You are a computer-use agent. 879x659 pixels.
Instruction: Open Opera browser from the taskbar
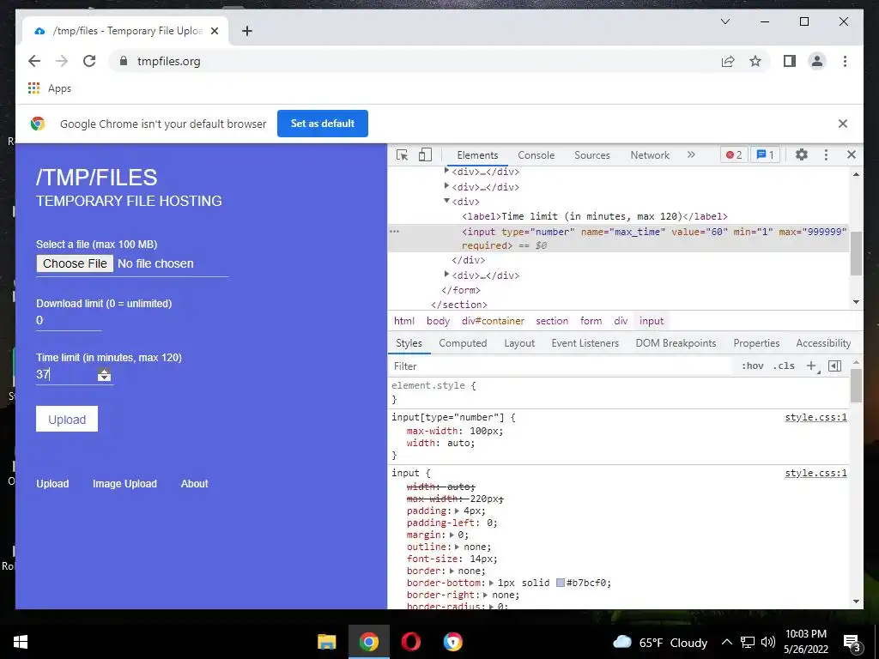point(411,642)
